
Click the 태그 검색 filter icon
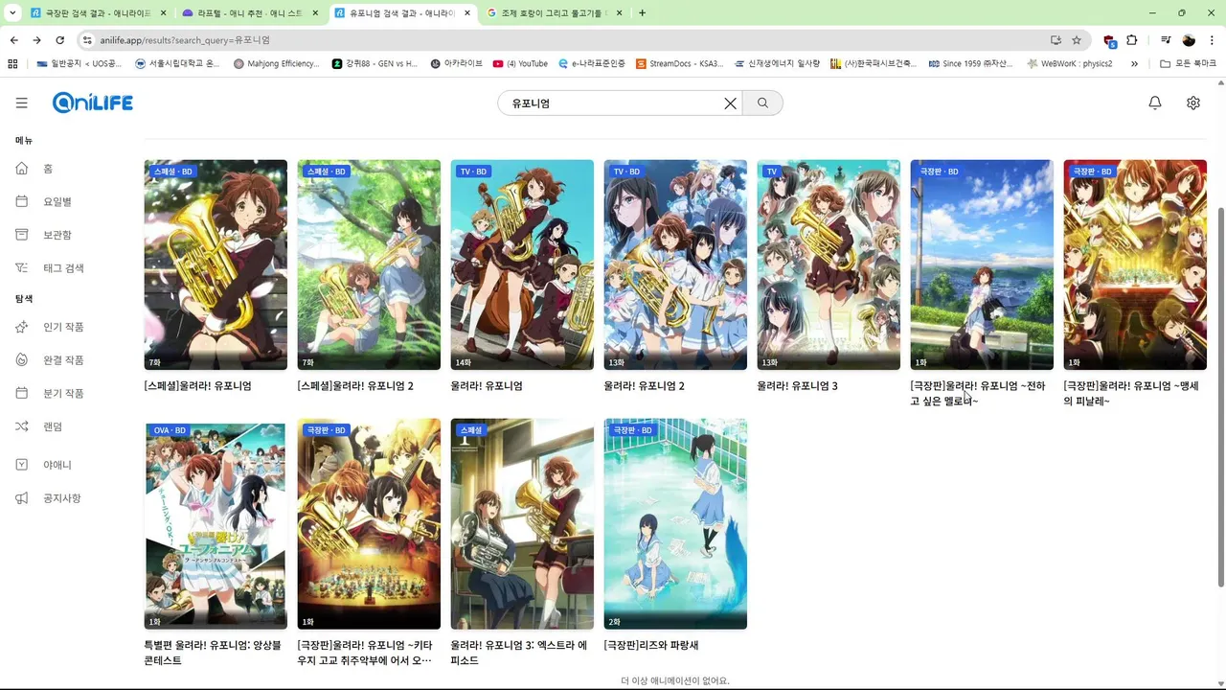(x=22, y=268)
